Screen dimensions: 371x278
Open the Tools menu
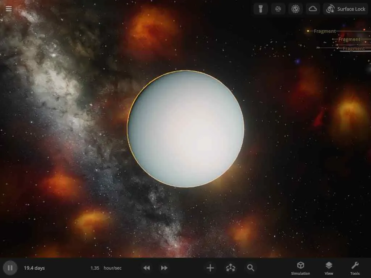click(355, 268)
